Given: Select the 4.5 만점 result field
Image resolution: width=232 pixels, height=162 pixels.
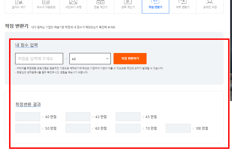Looking at the screenshot, I should click(128, 116).
